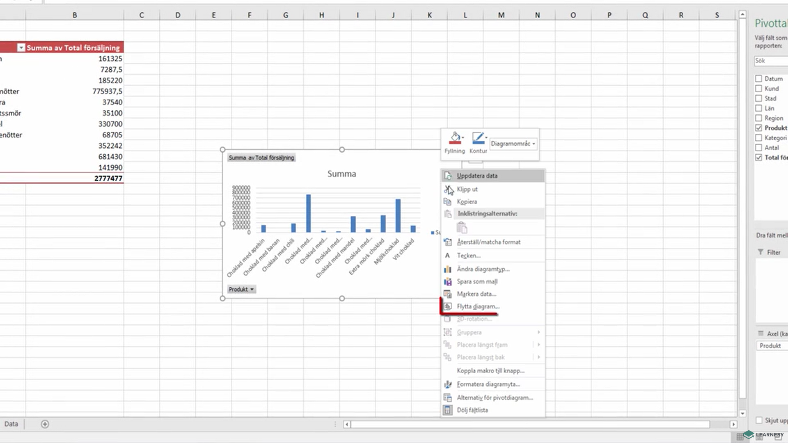Choose Kopiera in context menu

coord(493,202)
